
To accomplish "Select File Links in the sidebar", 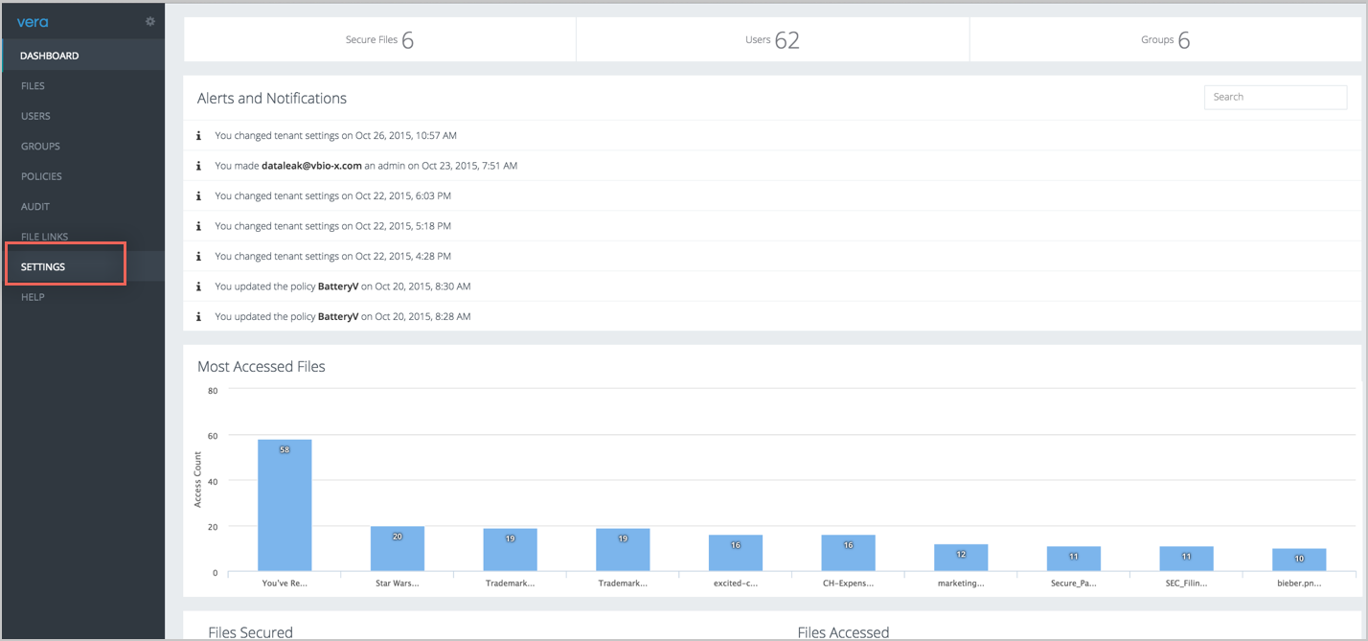I will [44, 237].
